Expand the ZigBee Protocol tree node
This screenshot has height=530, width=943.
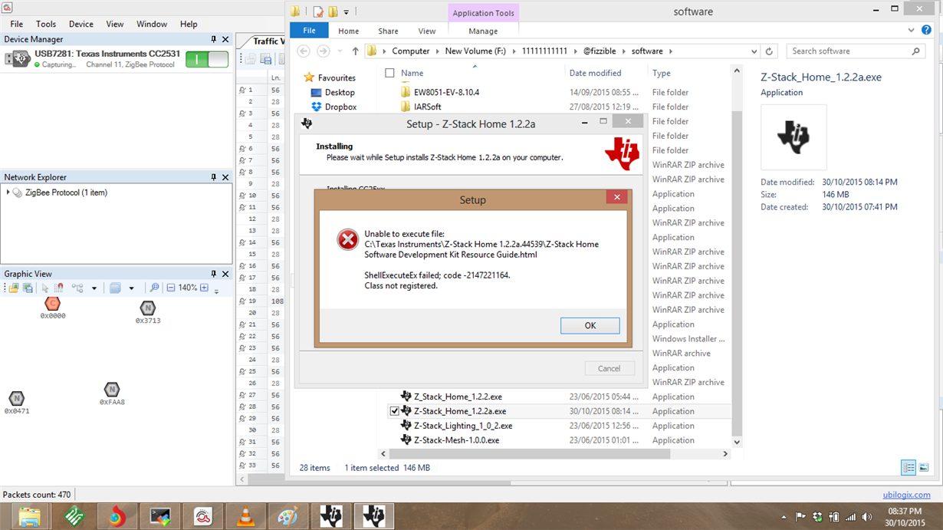pyautogui.click(x=8, y=193)
